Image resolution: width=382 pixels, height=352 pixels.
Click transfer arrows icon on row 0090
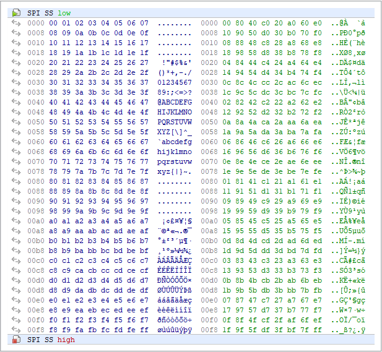pos(16,201)
